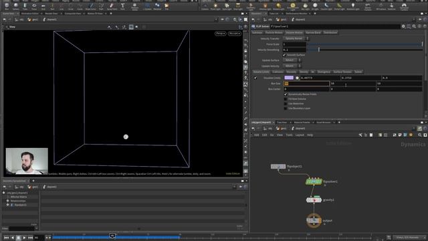The image size is (428, 241).
Task: Click the Box Size X input field
Action: 306,83
